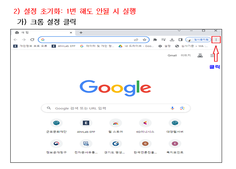The image size is (236, 169).
Task: Open the 대양웹서버 shortcut
Action: pos(175,126)
